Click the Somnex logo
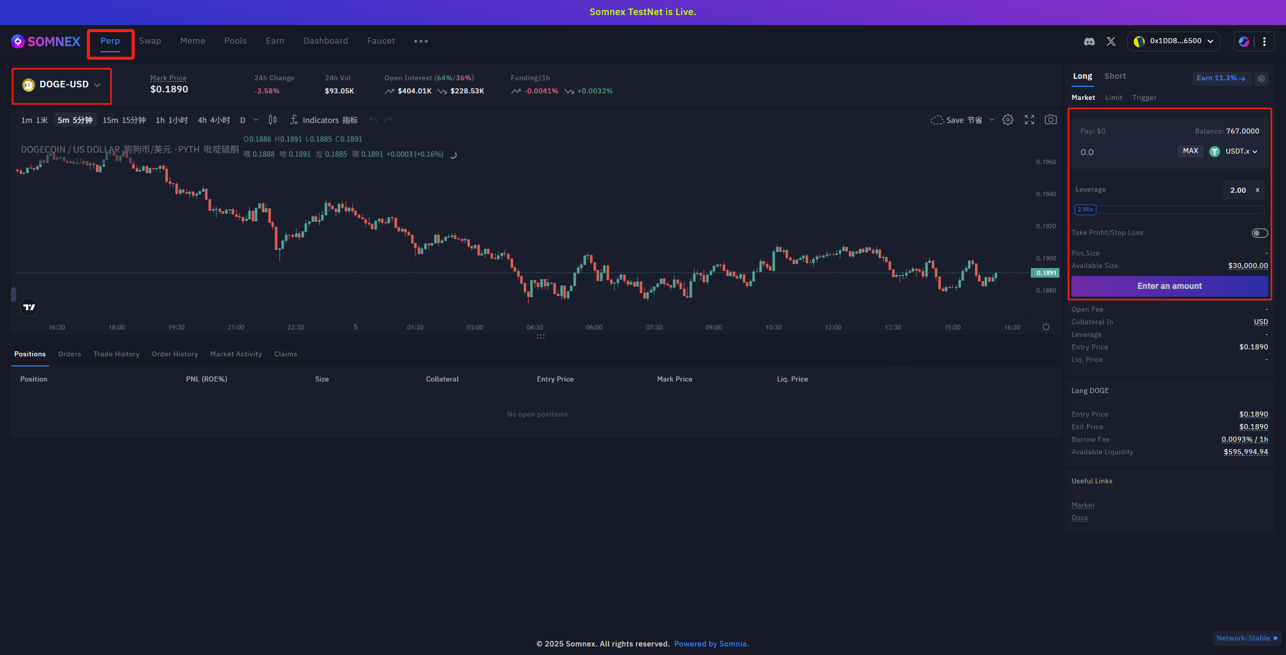The height and width of the screenshot is (655, 1286). point(46,41)
